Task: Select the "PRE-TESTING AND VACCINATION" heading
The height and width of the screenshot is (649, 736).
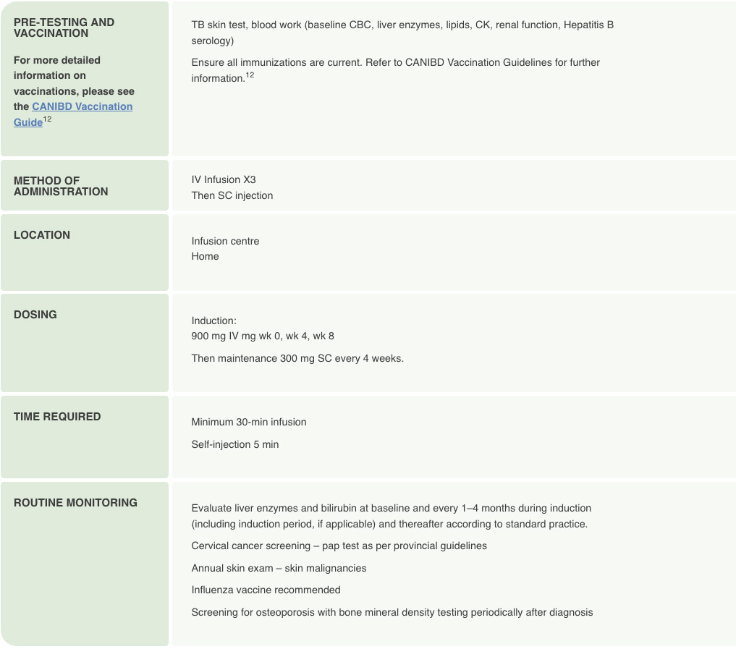Action: tap(64, 27)
